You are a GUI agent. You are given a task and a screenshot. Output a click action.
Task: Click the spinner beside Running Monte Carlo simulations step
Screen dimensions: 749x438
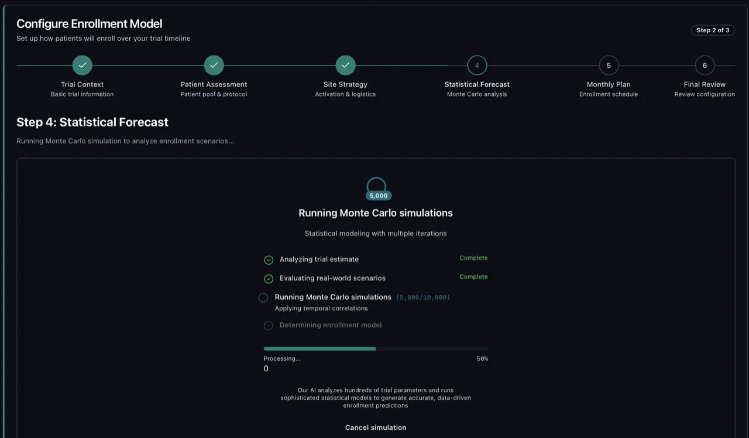pyautogui.click(x=263, y=297)
